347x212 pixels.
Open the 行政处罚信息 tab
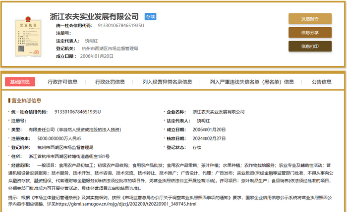click(x=110, y=82)
